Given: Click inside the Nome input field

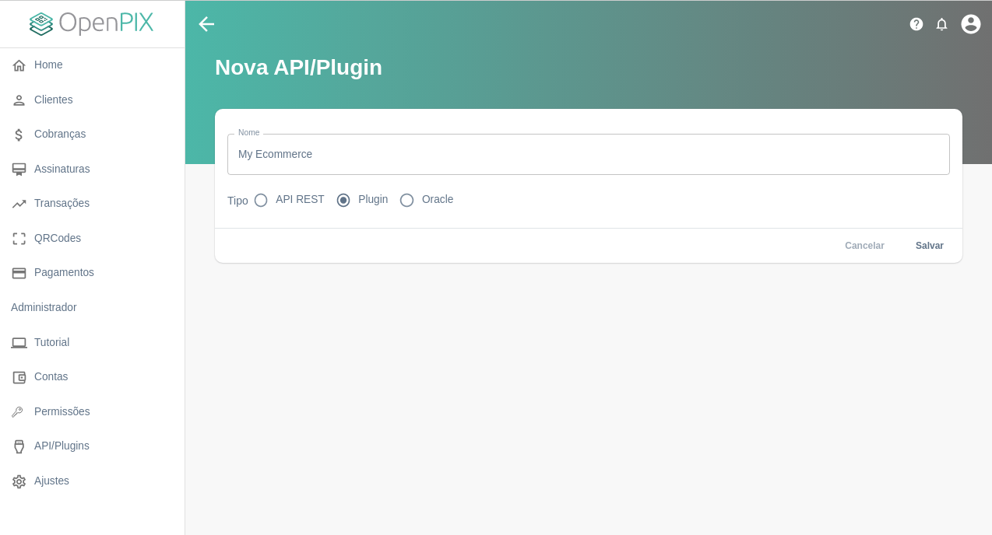Looking at the screenshot, I should 588,154.
